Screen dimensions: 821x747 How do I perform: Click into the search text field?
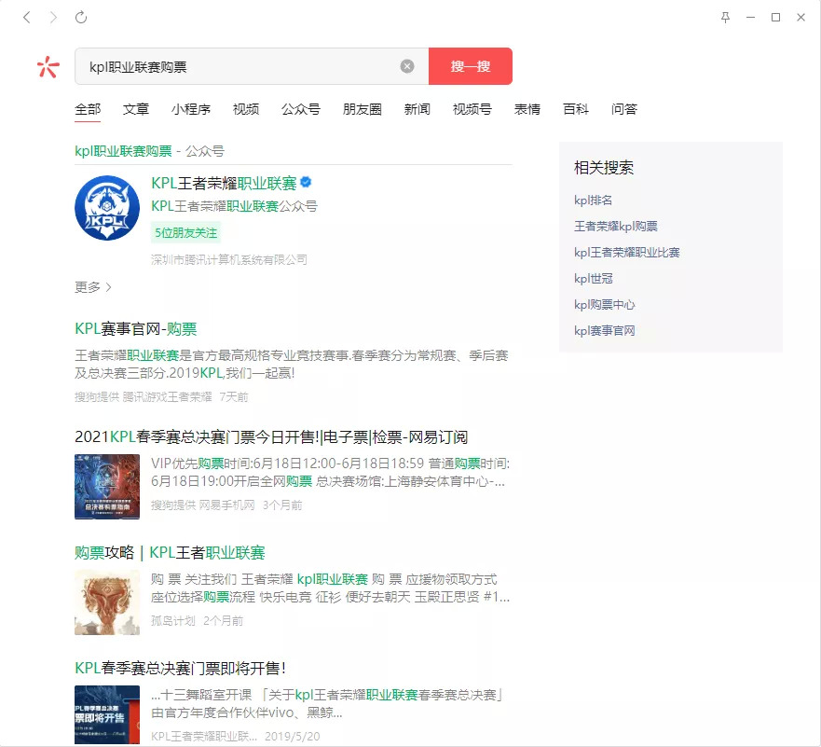[238, 66]
